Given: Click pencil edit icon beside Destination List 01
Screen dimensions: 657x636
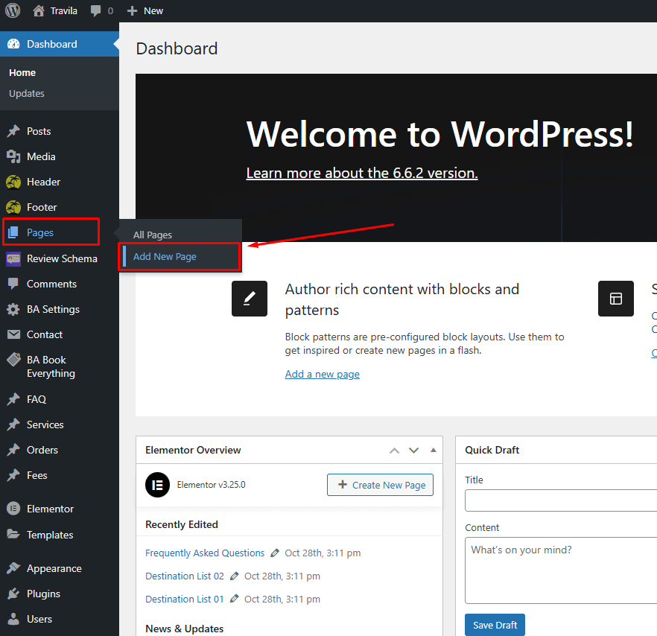Looking at the screenshot, I should coord(235,600).
